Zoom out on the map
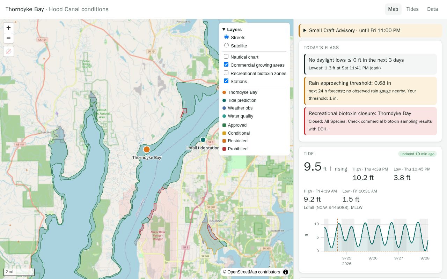Viewport: 447px width, 279px height. [x=8, y=38]
